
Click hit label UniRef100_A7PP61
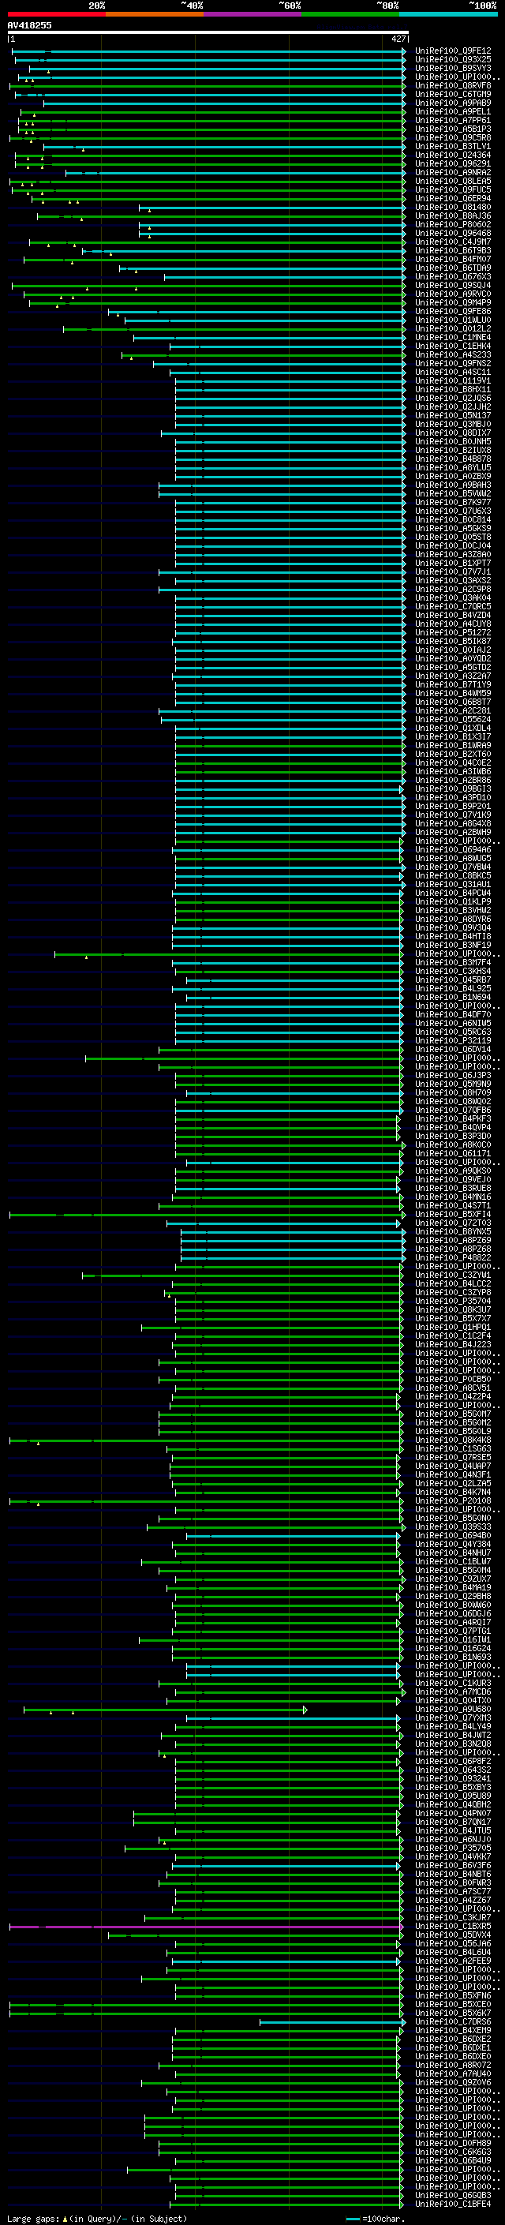point(453,120)
